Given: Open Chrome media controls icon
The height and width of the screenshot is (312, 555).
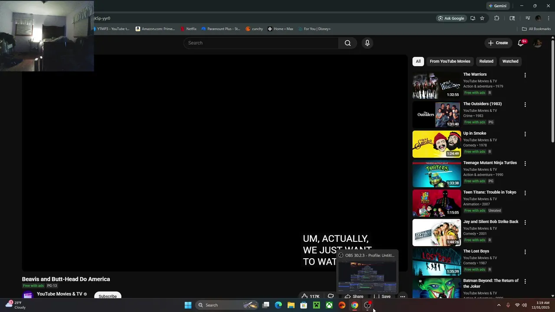Looking at the screenshot, I should coord(528,18).
